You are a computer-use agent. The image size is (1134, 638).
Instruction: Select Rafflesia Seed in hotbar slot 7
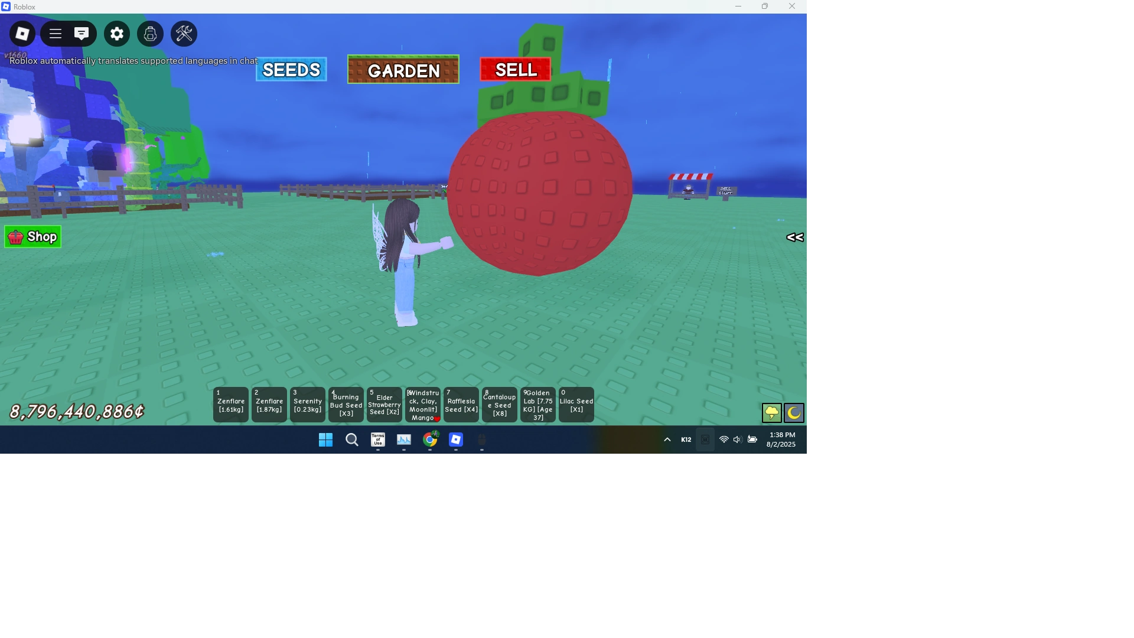tap(461, 404)
